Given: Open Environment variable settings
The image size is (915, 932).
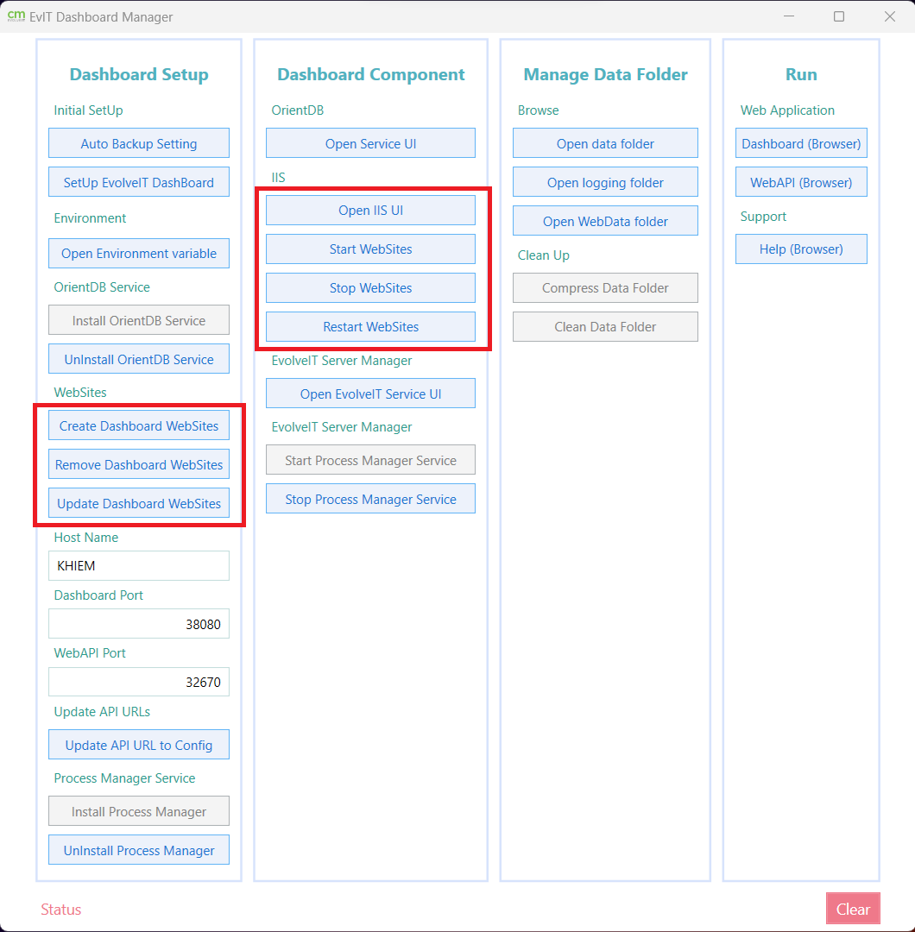Looking at the screenshot, I should click(x=138, y=253).
